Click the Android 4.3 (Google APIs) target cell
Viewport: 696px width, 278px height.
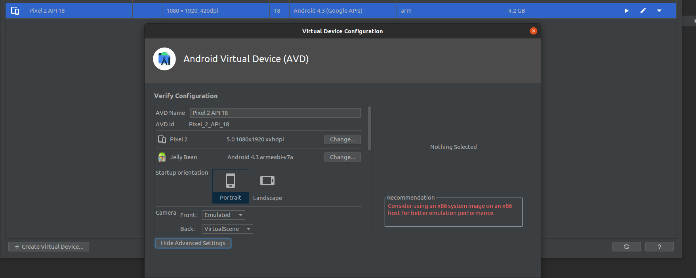343,11
